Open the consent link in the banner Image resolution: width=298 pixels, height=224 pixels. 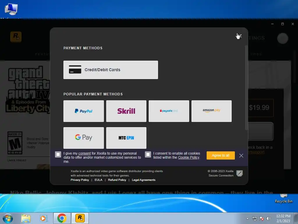tap(84, 153)
